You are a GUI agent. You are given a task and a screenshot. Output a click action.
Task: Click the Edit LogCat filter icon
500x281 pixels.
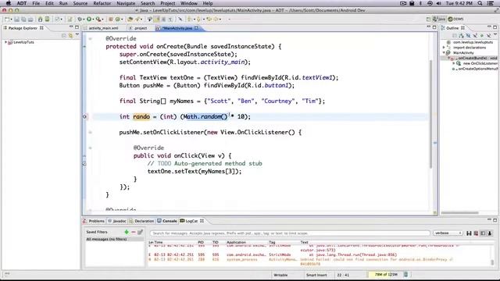pyautogui.click(x=140, y=232)
